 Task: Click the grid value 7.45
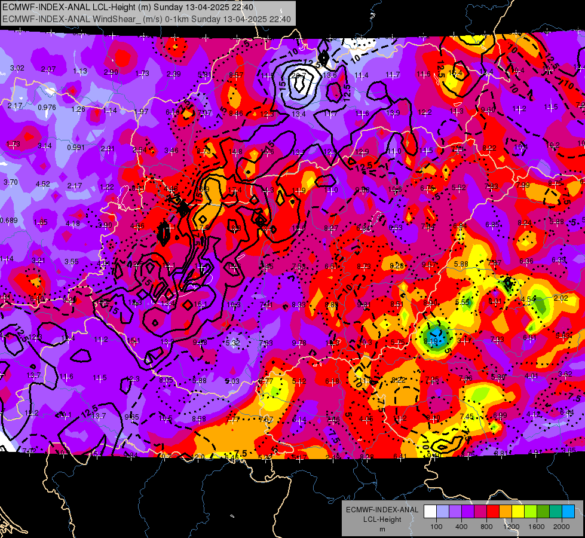pos(467,416)
